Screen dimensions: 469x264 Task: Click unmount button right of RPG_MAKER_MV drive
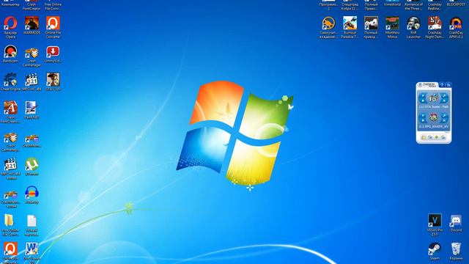[x=444, y=118]
